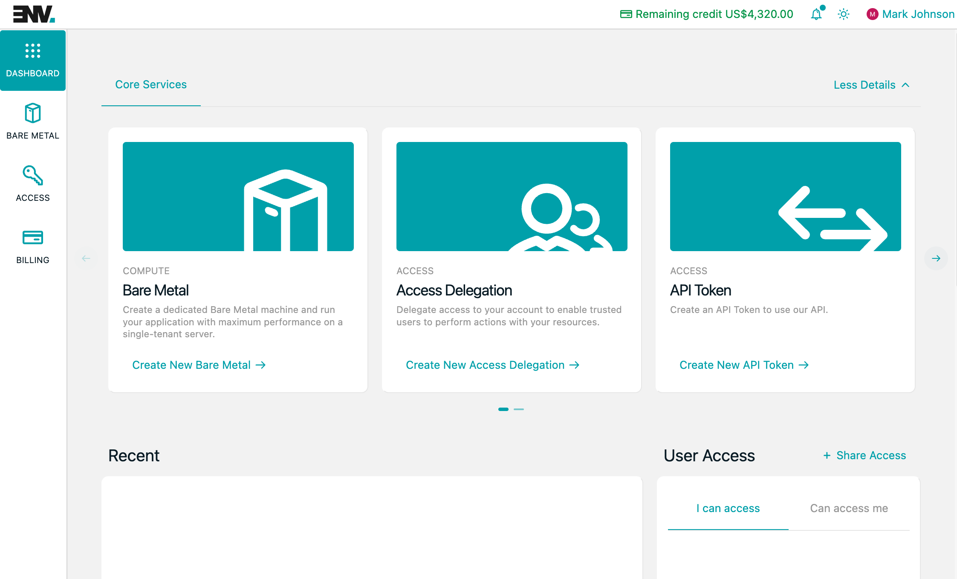Click Mark Johnson's profile avatar
Screen dimensions: 957x579
[x=872, y=14]
